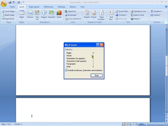The width and height of the screenshot is (168, 126).
Task: Select the Insert tab
Action: pyautogui.click(x=22, y=7)
